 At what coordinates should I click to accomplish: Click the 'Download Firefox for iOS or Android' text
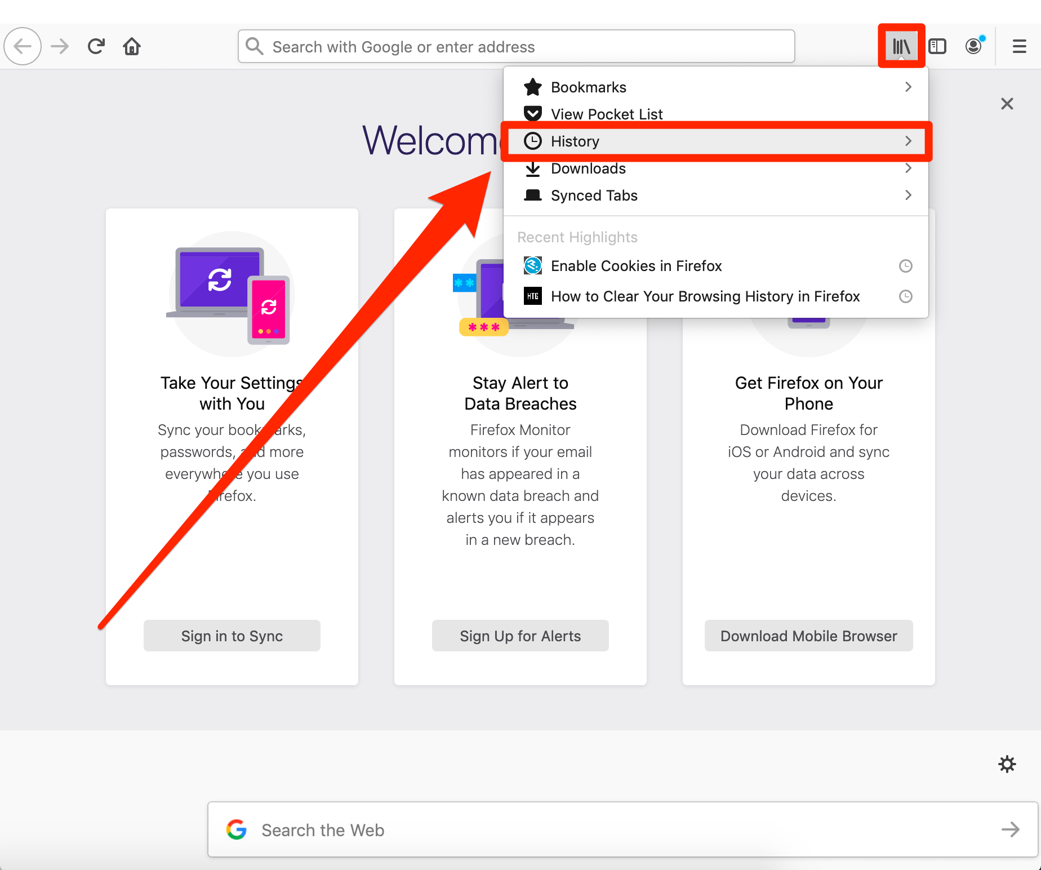(x=809, y=463)
